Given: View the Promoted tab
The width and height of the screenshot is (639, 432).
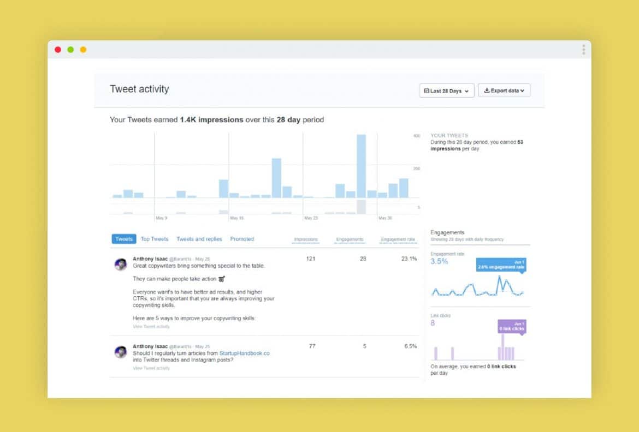Looking at the screenshot, I should coord(242,238).
